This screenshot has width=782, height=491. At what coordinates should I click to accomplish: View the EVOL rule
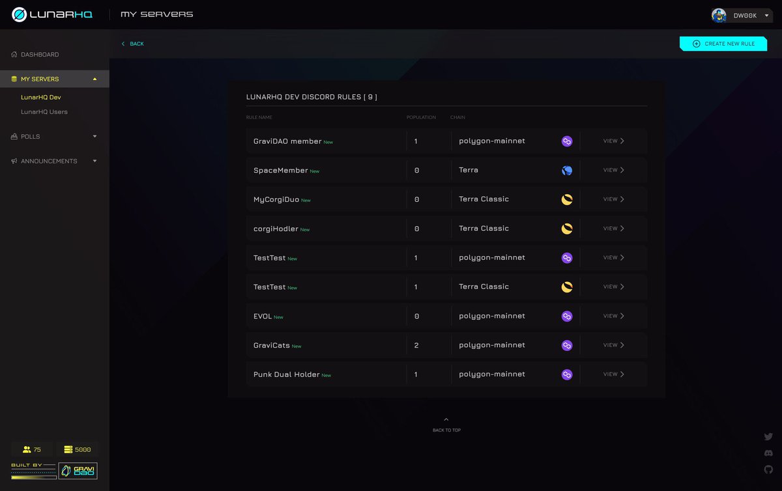point(614,316)
